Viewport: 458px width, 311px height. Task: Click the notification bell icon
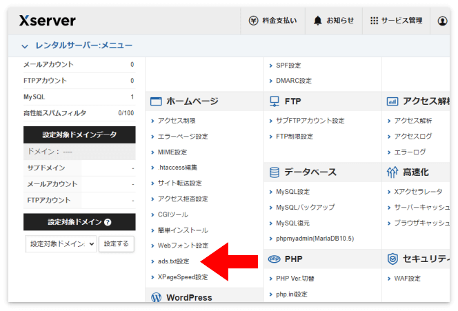click(317, 21)
